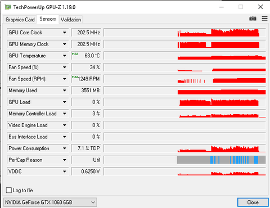Click the Close button
The height and width of the screenshot is (208, 270).
(253, 202)
